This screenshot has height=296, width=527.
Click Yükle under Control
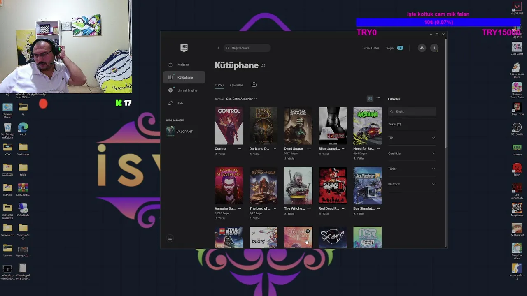point(220,154)
